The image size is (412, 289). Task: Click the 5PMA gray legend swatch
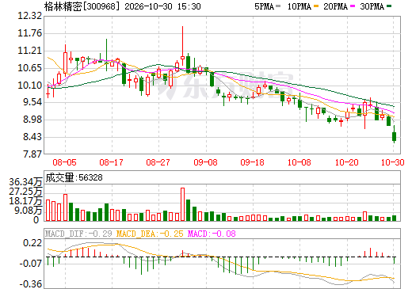(x=278, y=6)
